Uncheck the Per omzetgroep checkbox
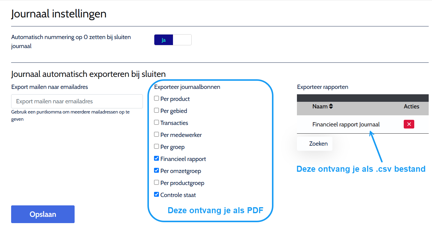The image size is (432, 227). pos(156,171)
